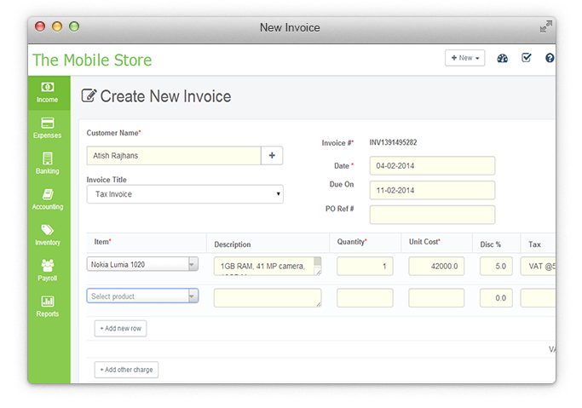Open the Nokia Lumia 1020 item dropdown
The width and height of the screenshot is (582, 408).
142,264
